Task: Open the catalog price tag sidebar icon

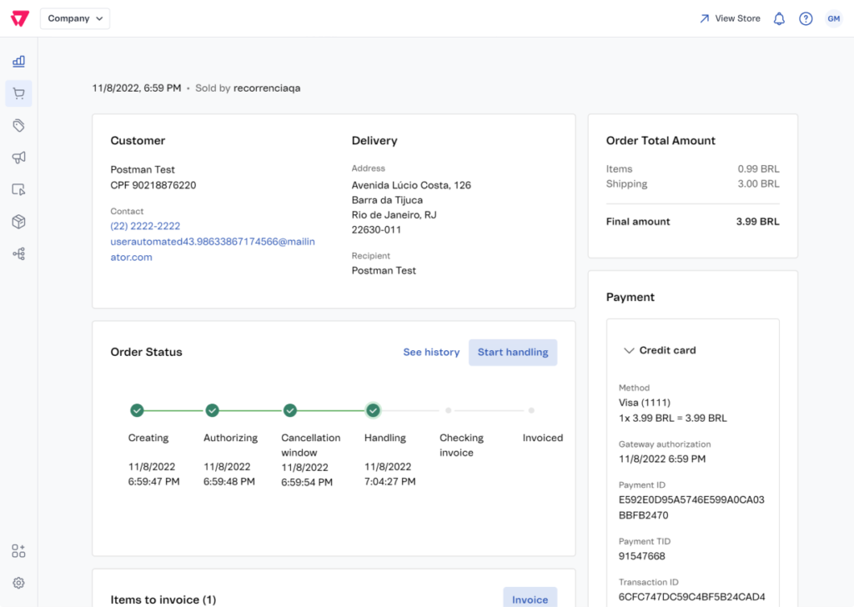Action: point(19,126)
